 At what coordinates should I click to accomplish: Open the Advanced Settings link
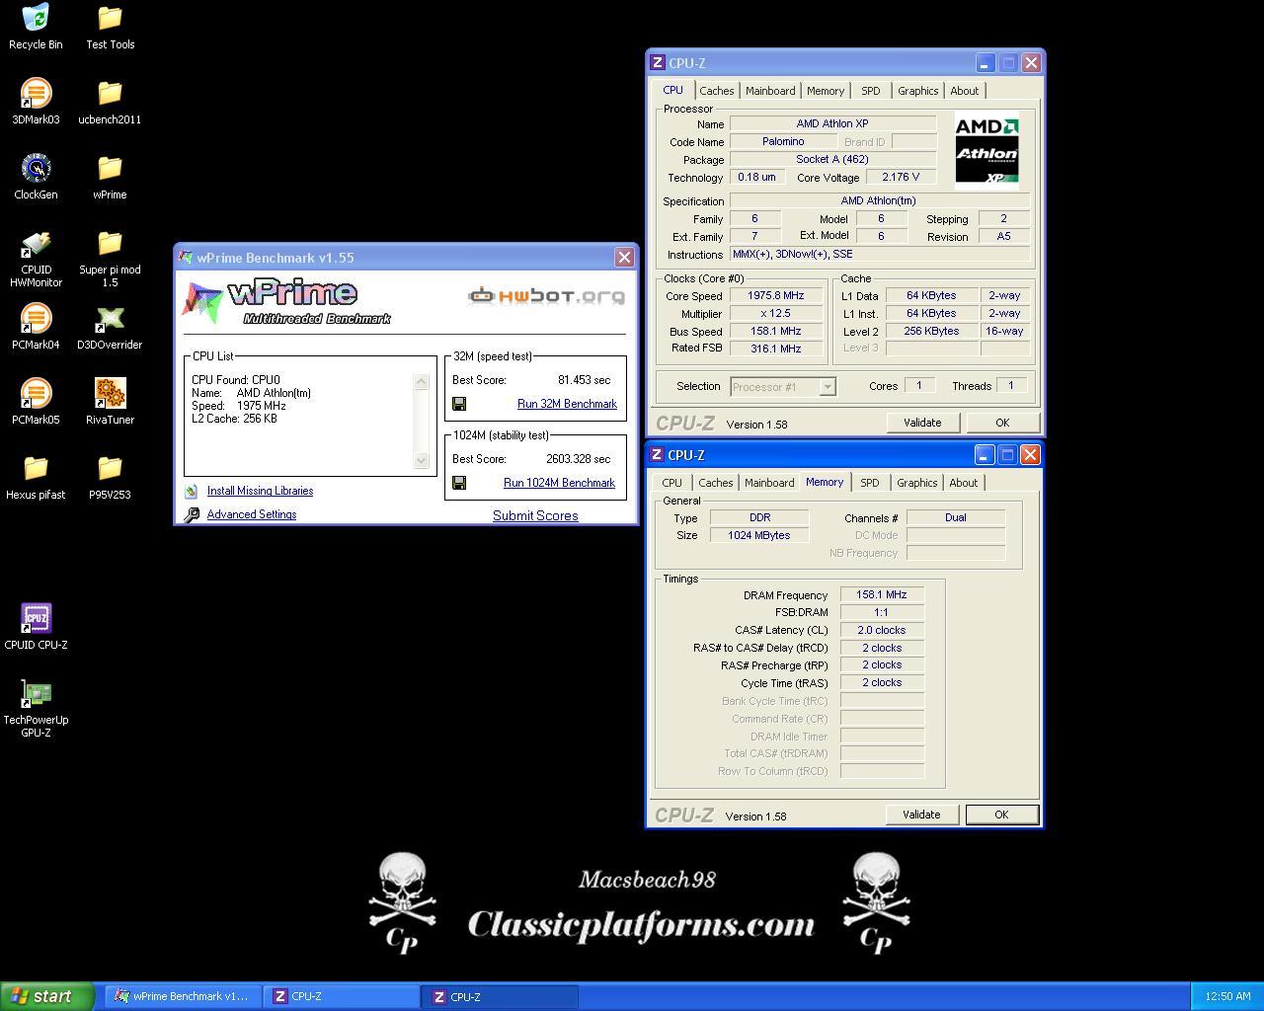click(x=252, y=514)
